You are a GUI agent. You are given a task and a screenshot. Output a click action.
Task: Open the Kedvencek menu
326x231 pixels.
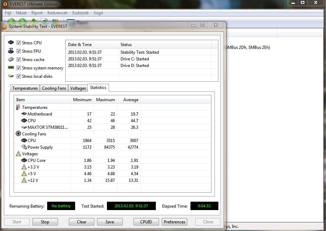[x=57, y=13]
